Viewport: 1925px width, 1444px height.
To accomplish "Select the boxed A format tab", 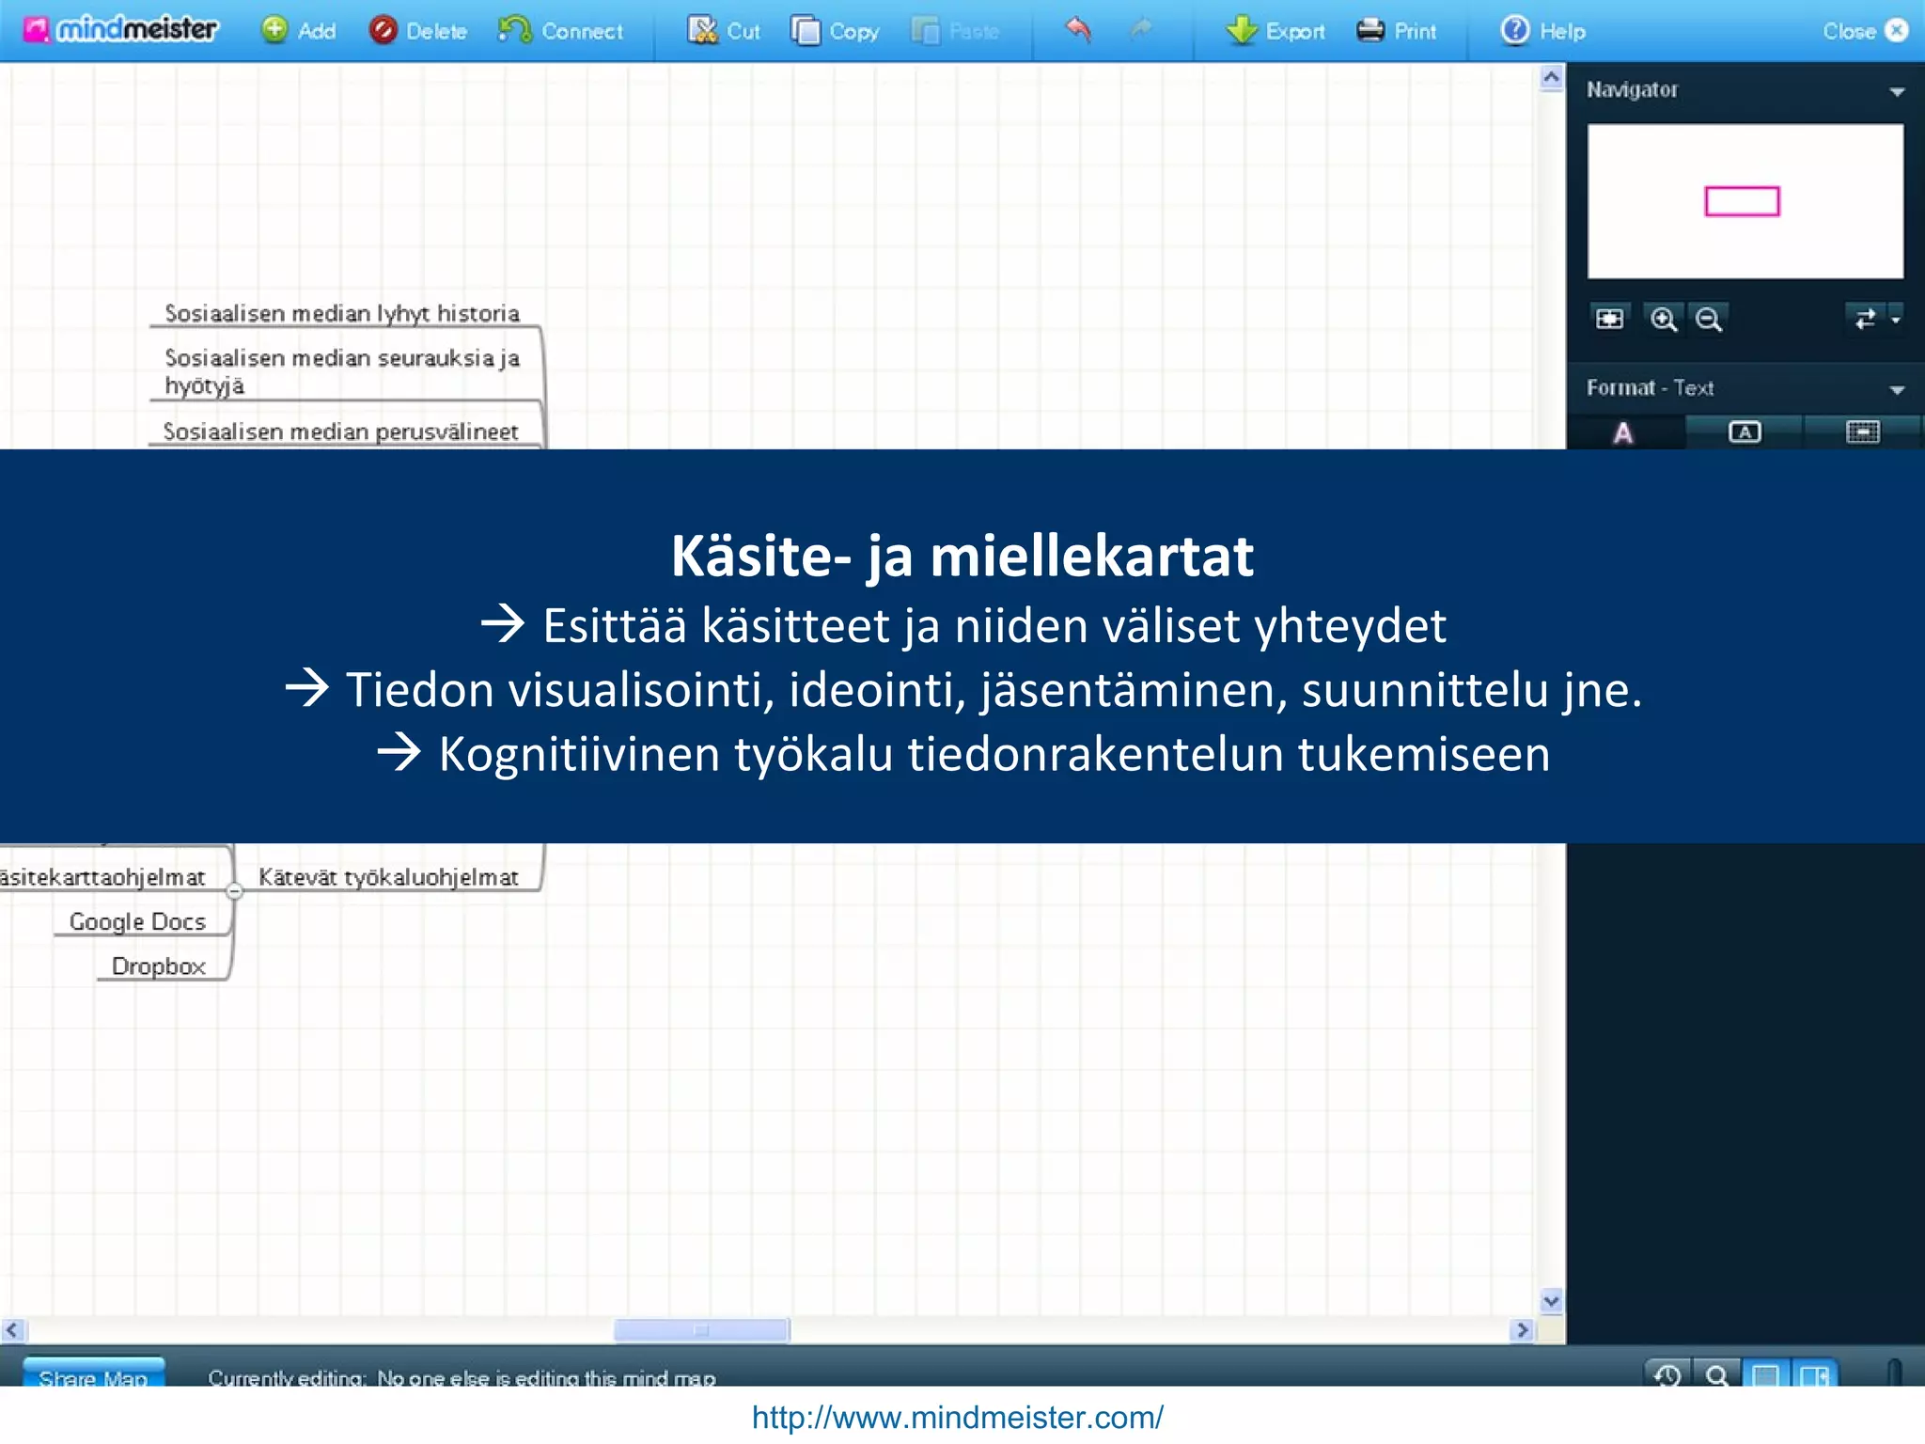I will coord(1745,432).
